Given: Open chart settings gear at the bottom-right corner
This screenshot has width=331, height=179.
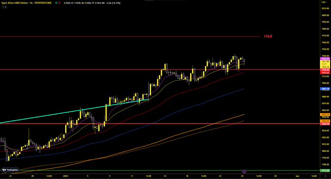Looking at the screenshot, I should pyautogui.click(x=325, y=176).
